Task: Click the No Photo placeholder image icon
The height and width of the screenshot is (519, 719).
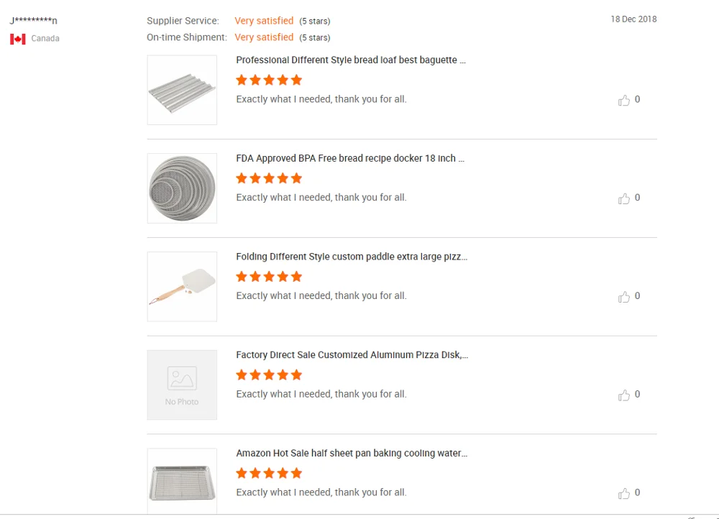Action: (x=182, y=378)
